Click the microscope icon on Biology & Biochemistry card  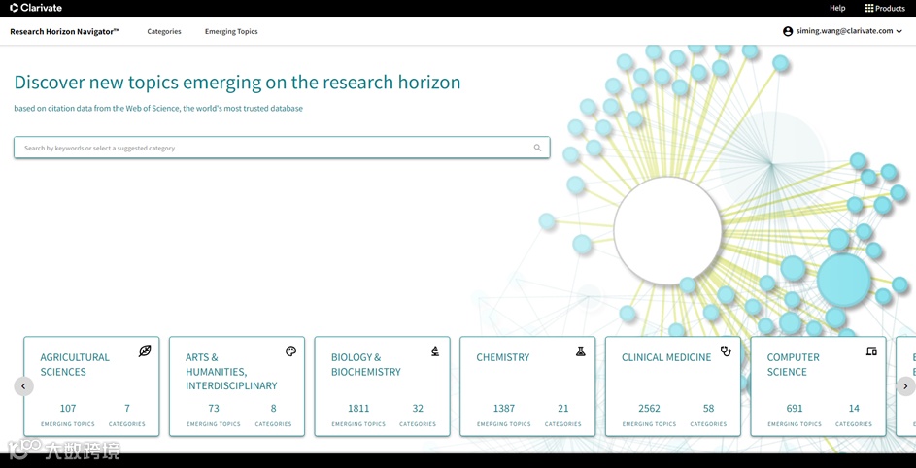(435, 351)
